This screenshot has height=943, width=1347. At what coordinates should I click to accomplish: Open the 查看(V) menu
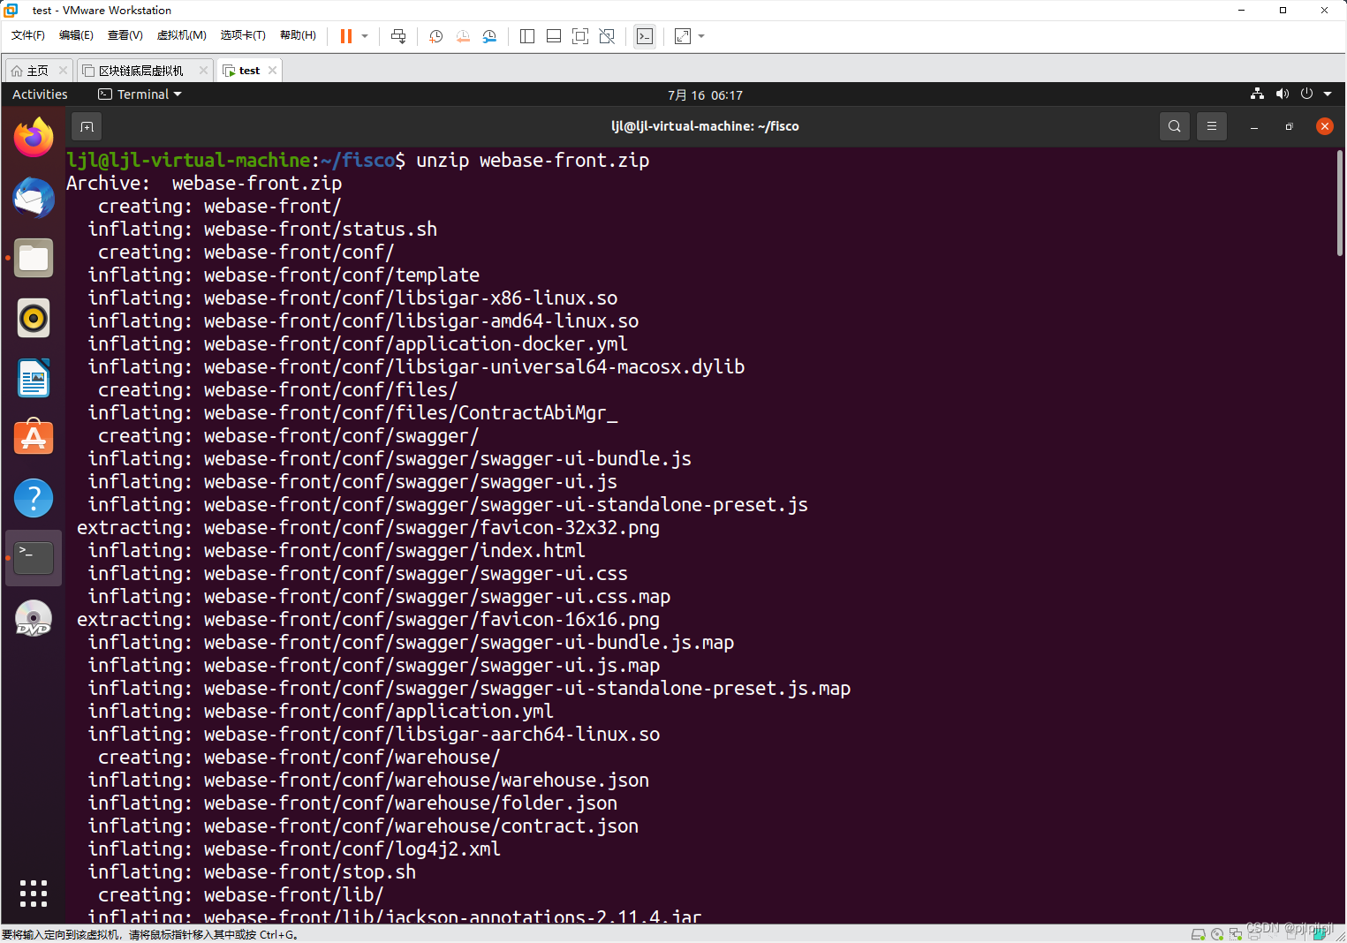[125, 35]
